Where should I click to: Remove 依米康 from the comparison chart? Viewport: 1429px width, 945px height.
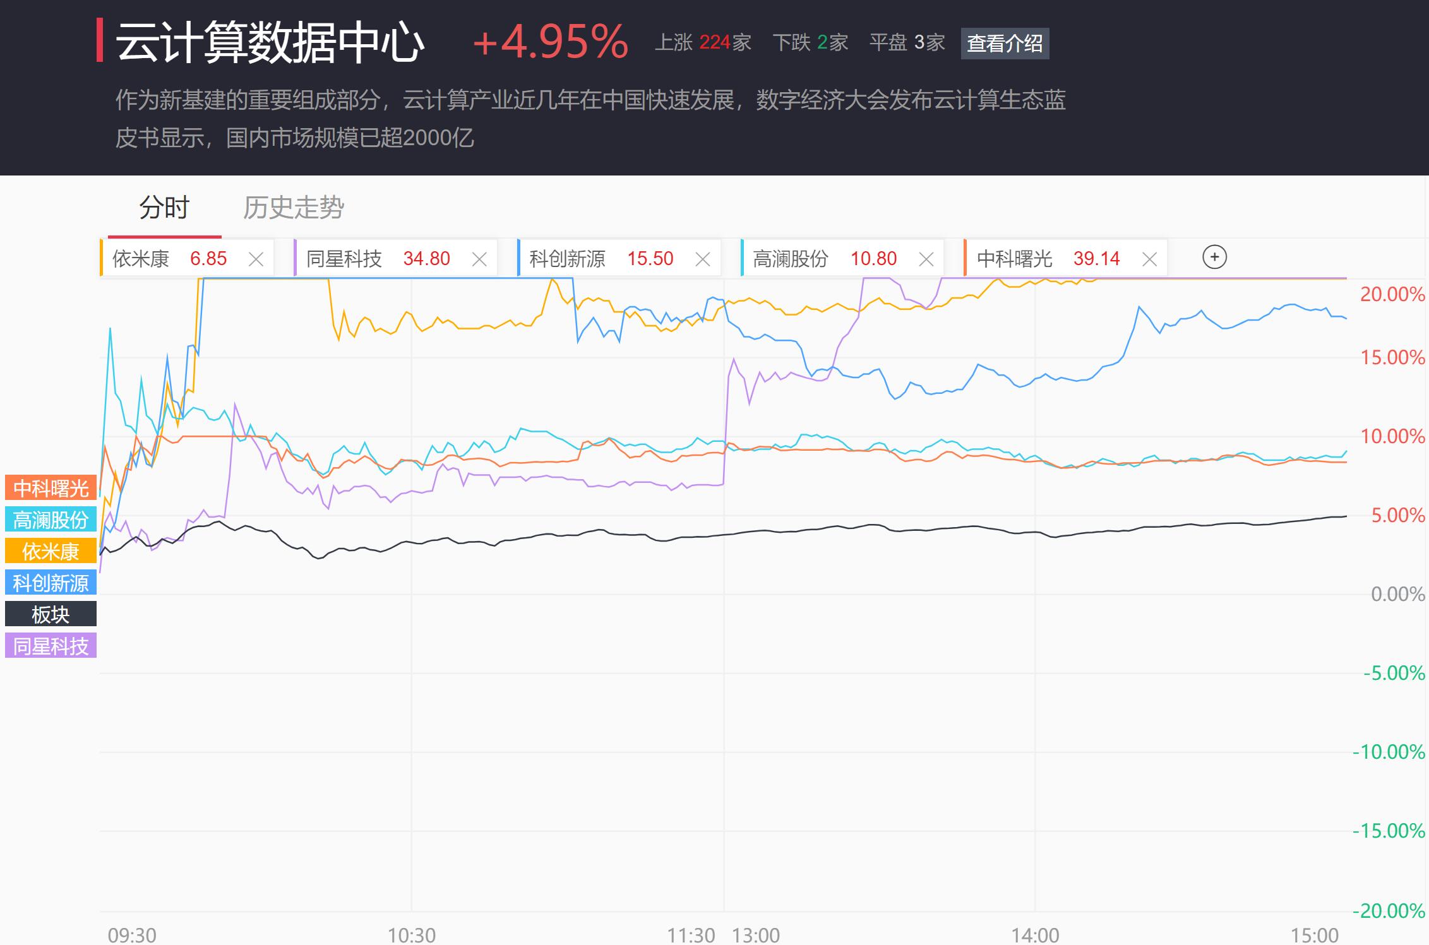coord(256,259)
